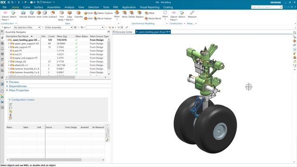Maximize the Assembly Navigator panel

pos(109,32)
